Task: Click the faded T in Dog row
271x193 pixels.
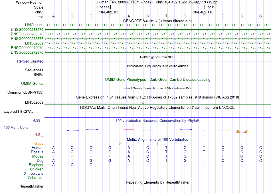Action: pyautogui.click(x=72, y=161)
